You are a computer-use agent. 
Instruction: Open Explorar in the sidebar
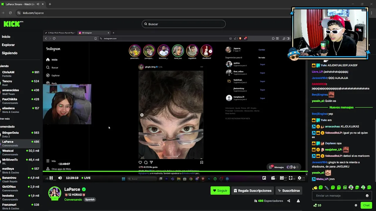[8, 45]
